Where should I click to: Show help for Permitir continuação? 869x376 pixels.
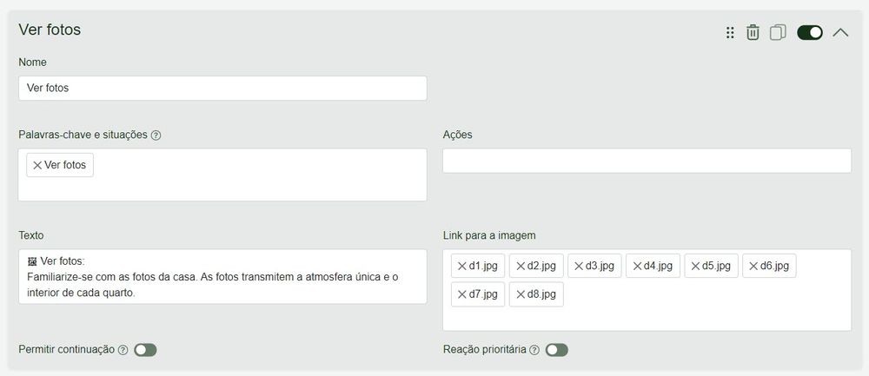pos(123,350)
